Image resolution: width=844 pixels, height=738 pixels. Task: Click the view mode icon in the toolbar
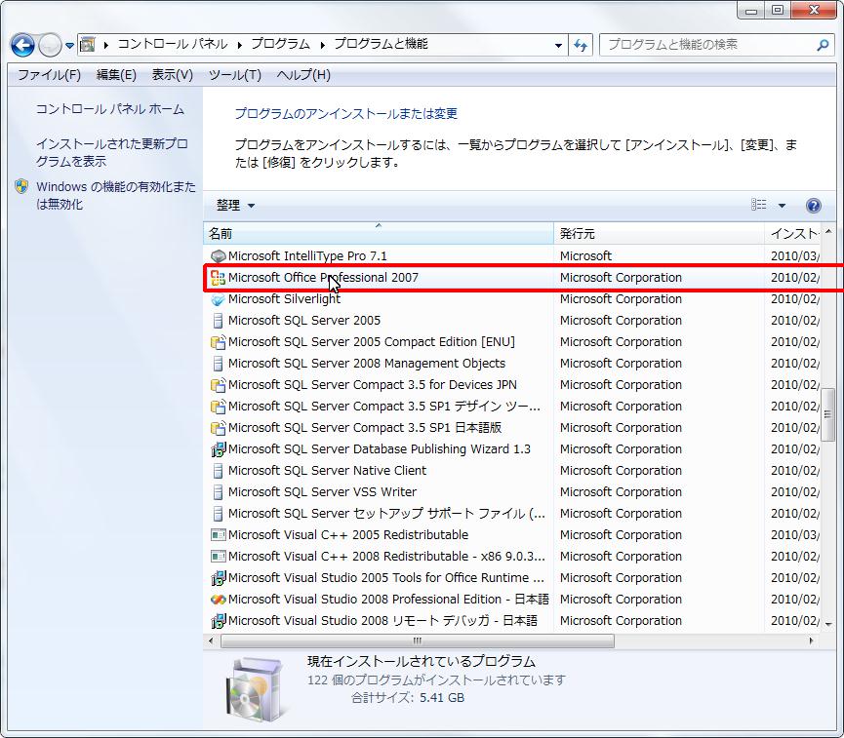(x=759, y=206)
